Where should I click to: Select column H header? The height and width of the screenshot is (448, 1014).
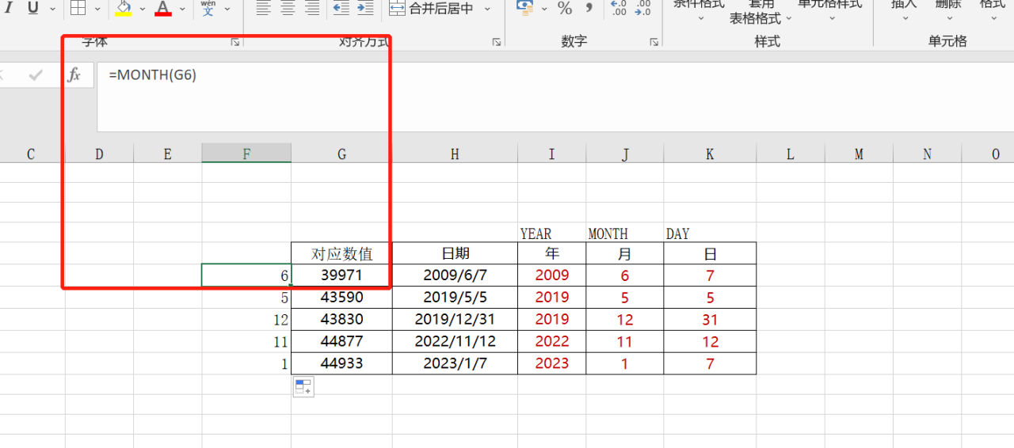click(x=455, y=154)
